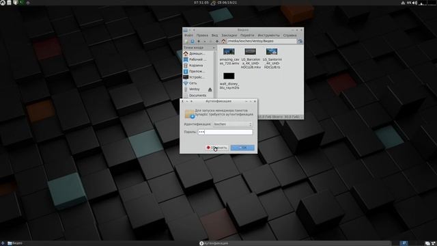The height and width of the screenshot is (246, 437).
Task: Open the main menu in top panel
Action: pyautogui.click(x=3, y=3)
